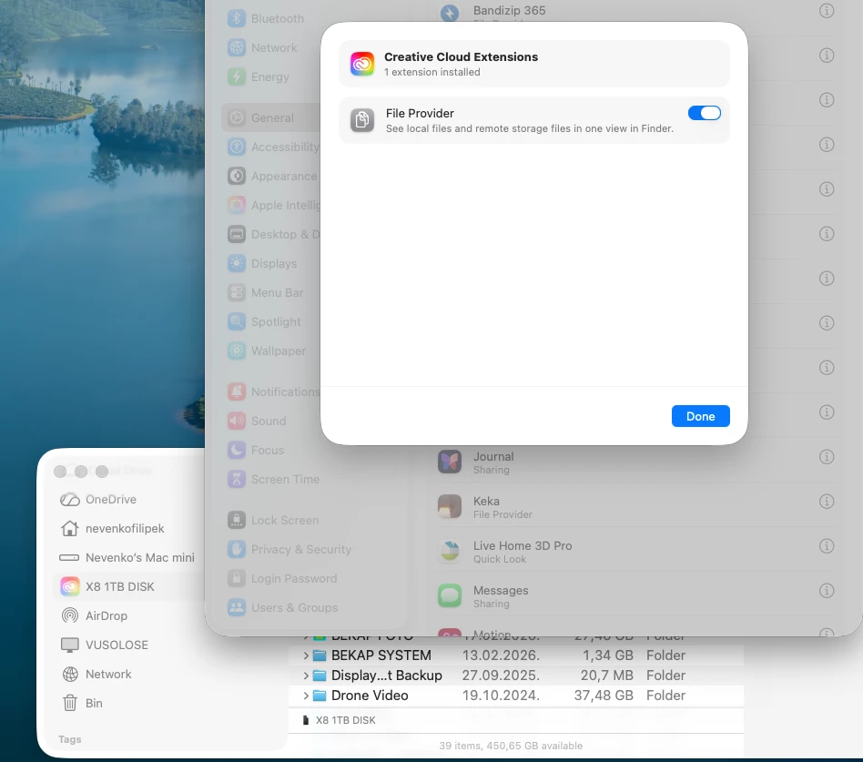The image size is (863, 762).
Task: Select General in System Settings sidebar
Action: [269, 117]
